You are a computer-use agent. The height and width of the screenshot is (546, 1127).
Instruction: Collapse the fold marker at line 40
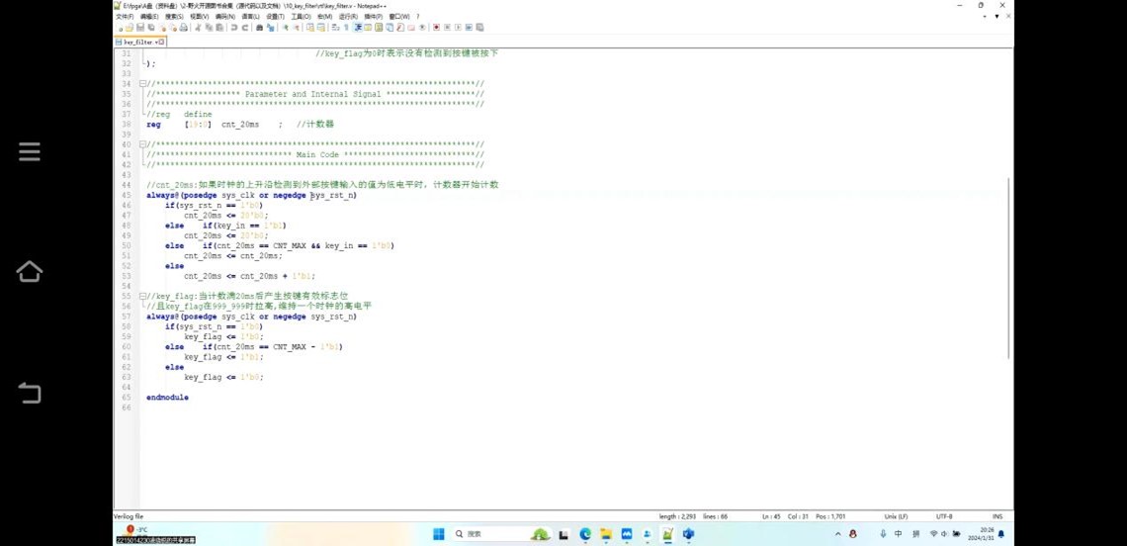(x=143, y=144)
